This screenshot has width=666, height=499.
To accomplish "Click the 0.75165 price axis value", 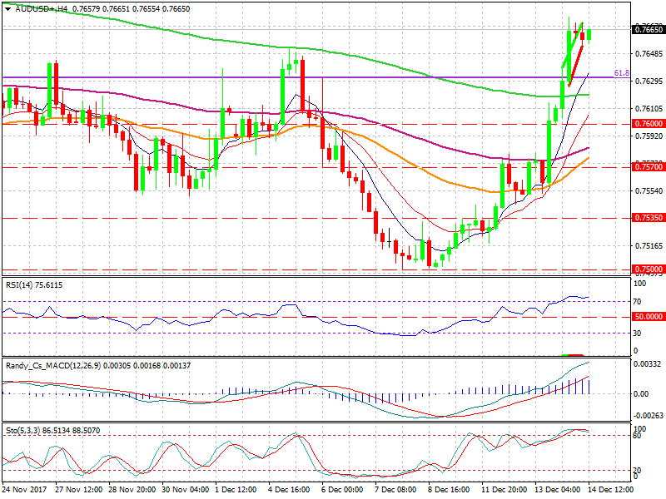I will click(649, 245).
